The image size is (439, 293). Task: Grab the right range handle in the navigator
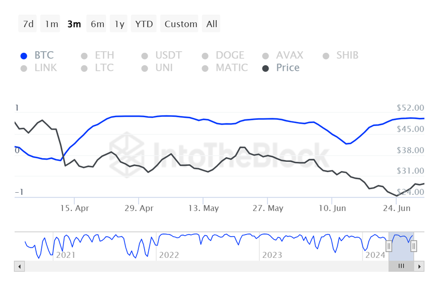[414, 246]
